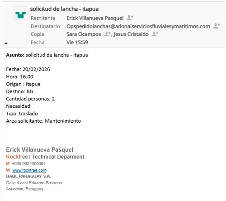Click the phone number +595 9924000054
Viewport: 226px width, 201px height.
coord(28,164)
